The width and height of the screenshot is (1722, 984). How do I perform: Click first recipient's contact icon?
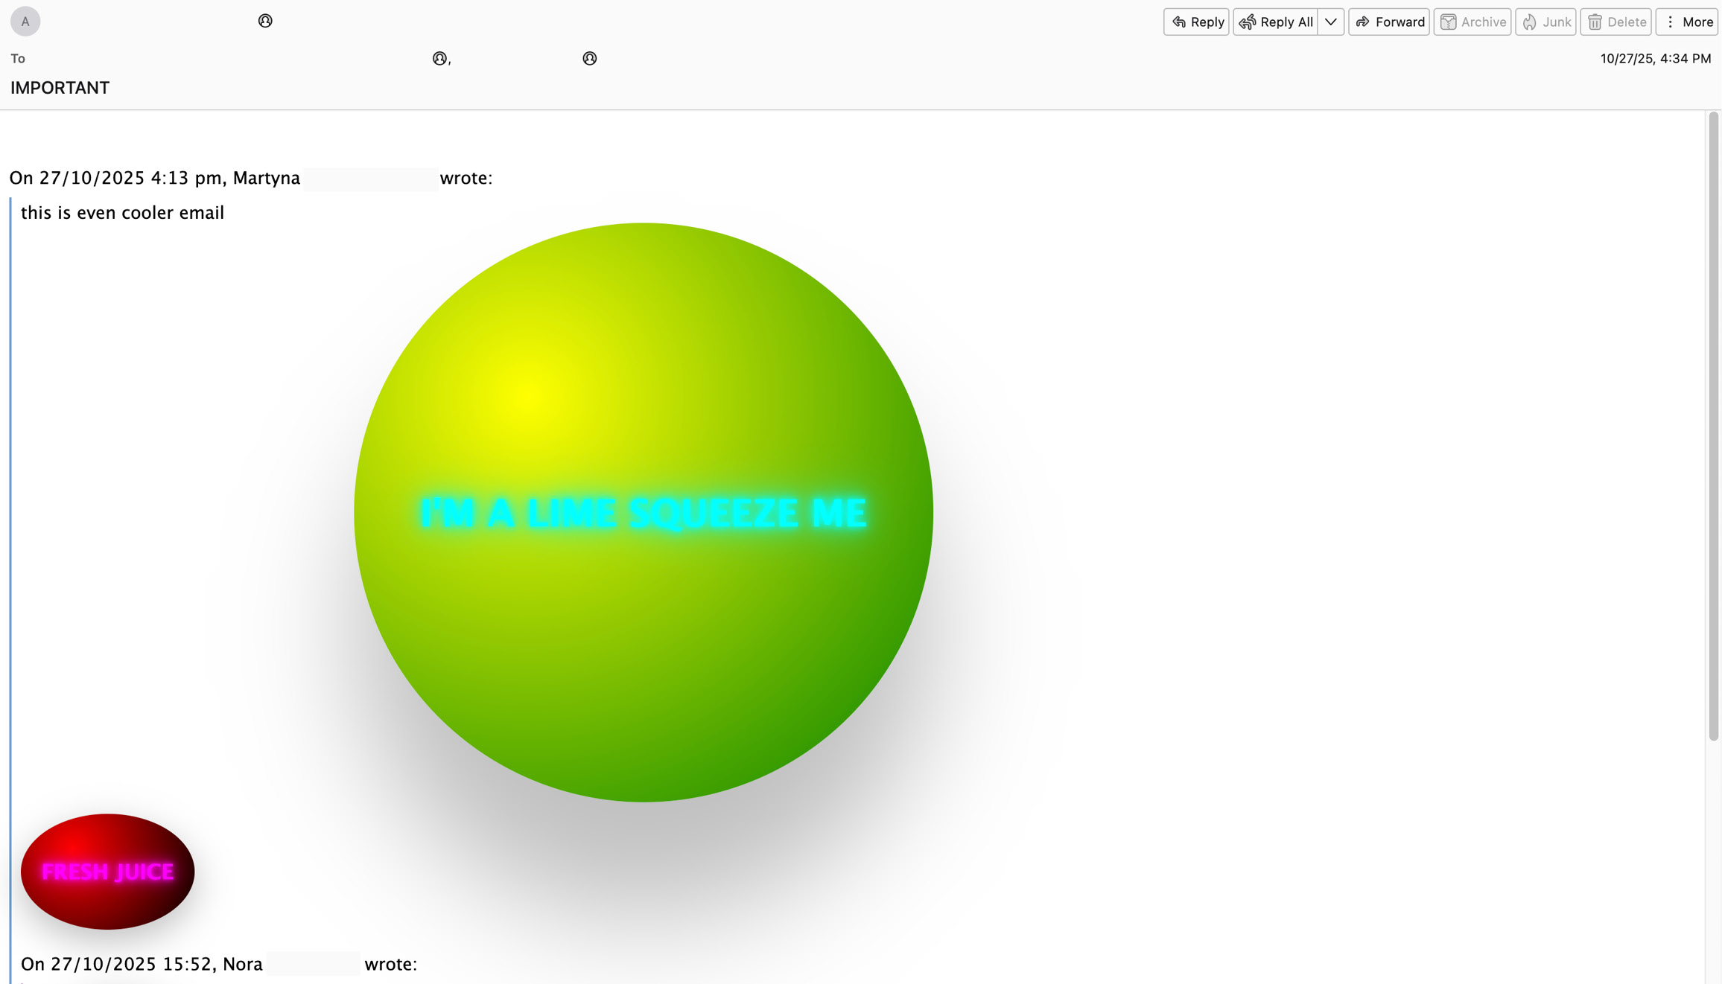coord(439,58)
